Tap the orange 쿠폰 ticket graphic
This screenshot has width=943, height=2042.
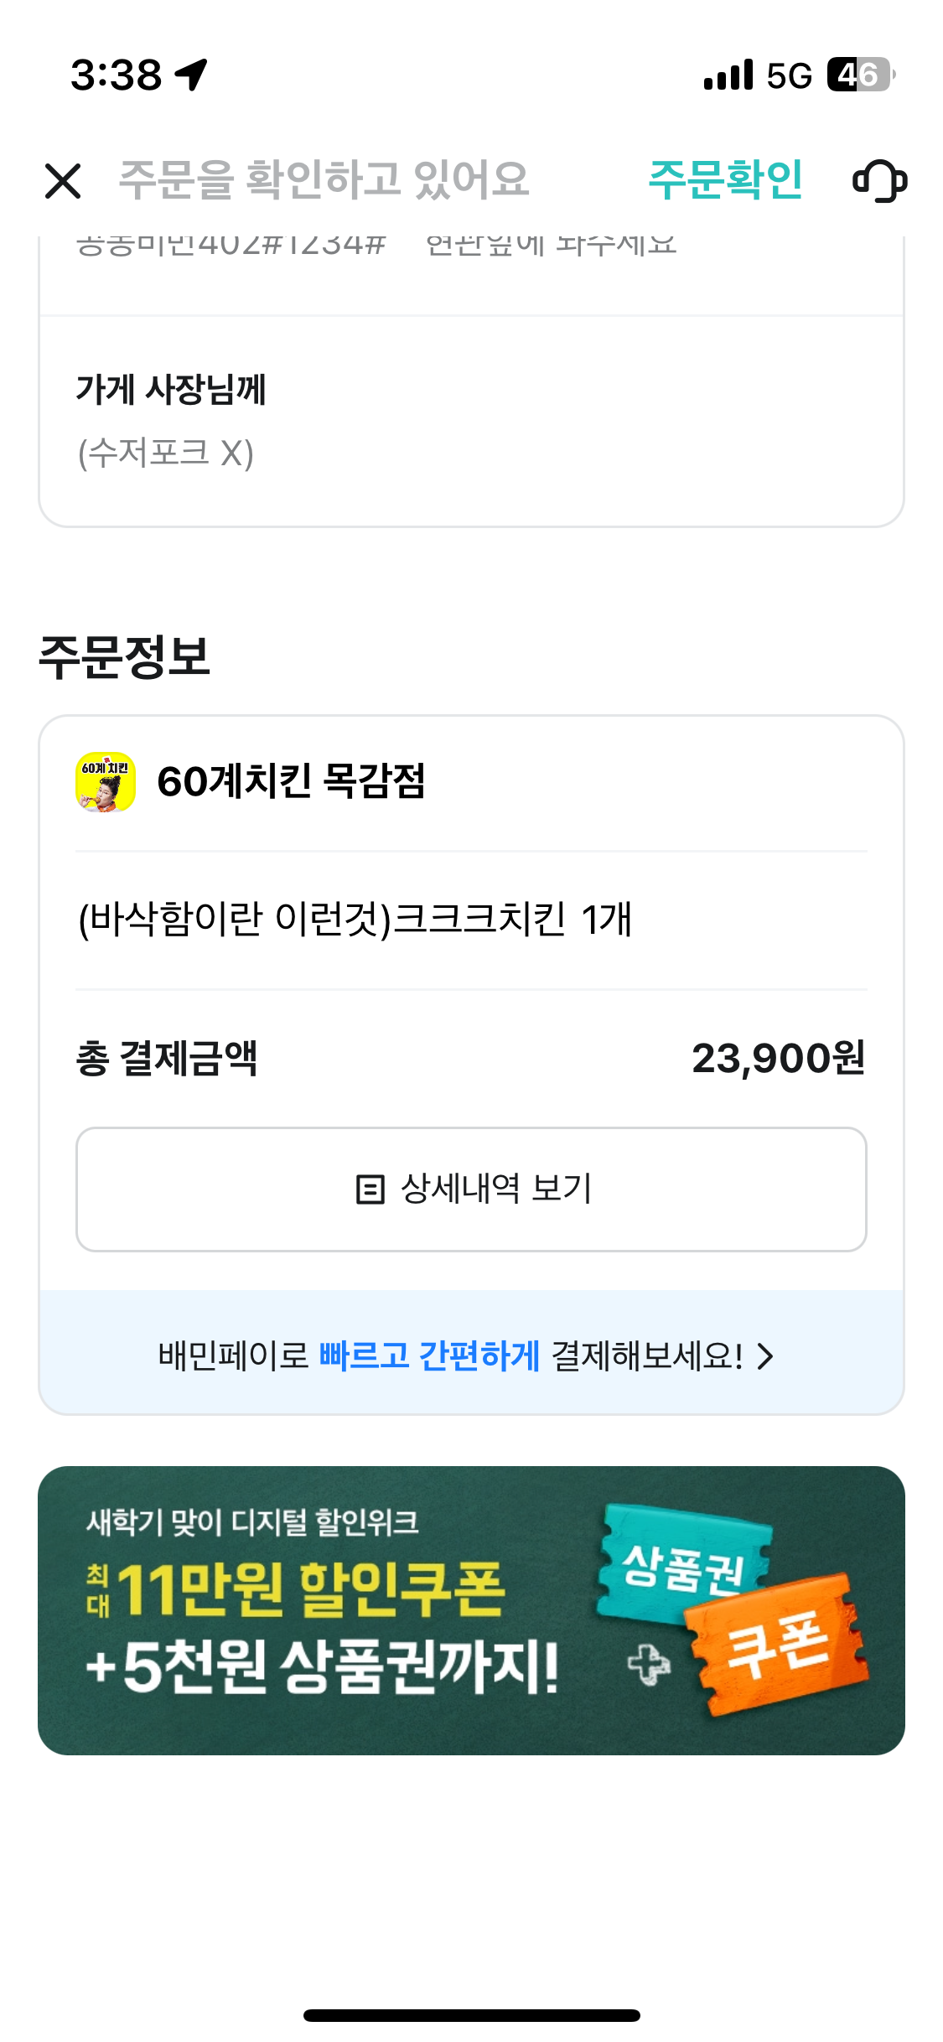click(x=778, y=1645)
